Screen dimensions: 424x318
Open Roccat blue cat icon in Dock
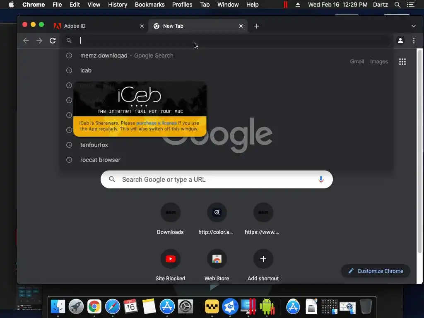point(230,307)
